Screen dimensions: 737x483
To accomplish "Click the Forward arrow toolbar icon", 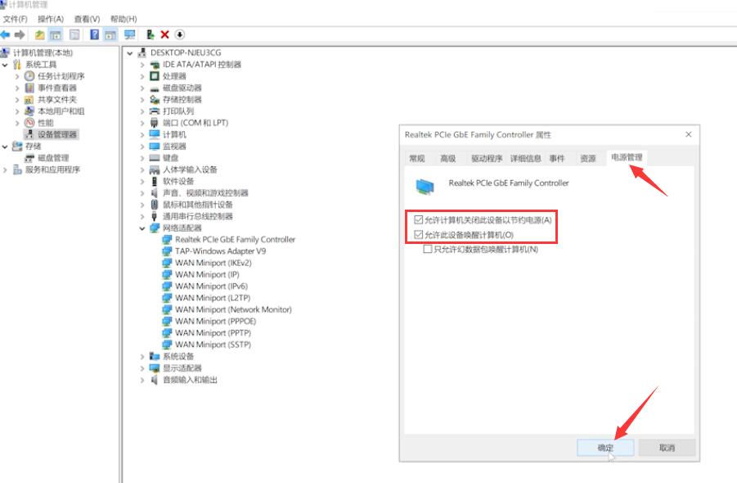I will click(20, 35).
